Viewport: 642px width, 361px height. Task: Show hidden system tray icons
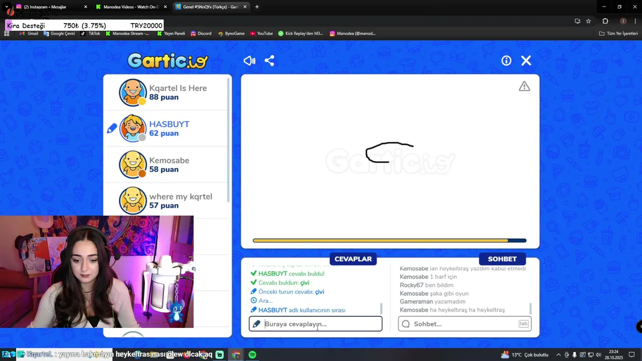tap(559, 354)
